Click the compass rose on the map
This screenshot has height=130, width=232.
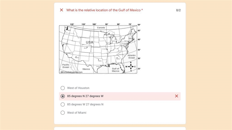[x=131, y=67]
